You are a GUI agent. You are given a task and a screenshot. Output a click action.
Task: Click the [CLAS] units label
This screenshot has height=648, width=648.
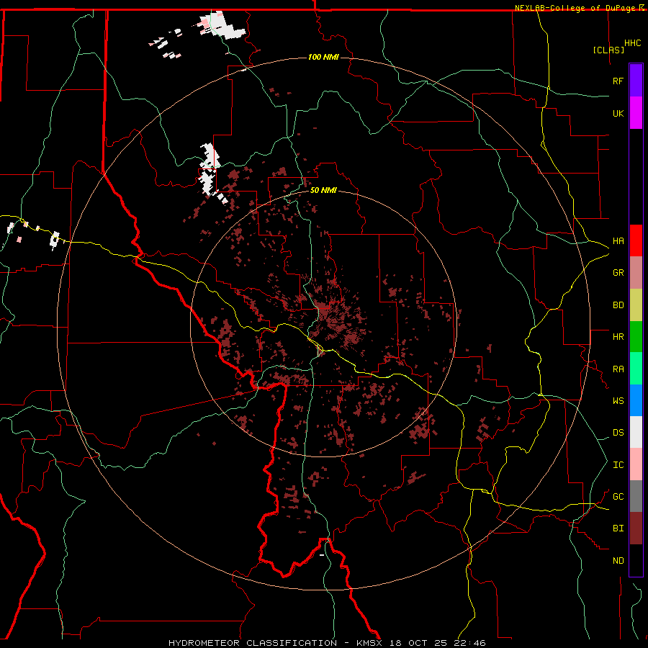point(608,50)
